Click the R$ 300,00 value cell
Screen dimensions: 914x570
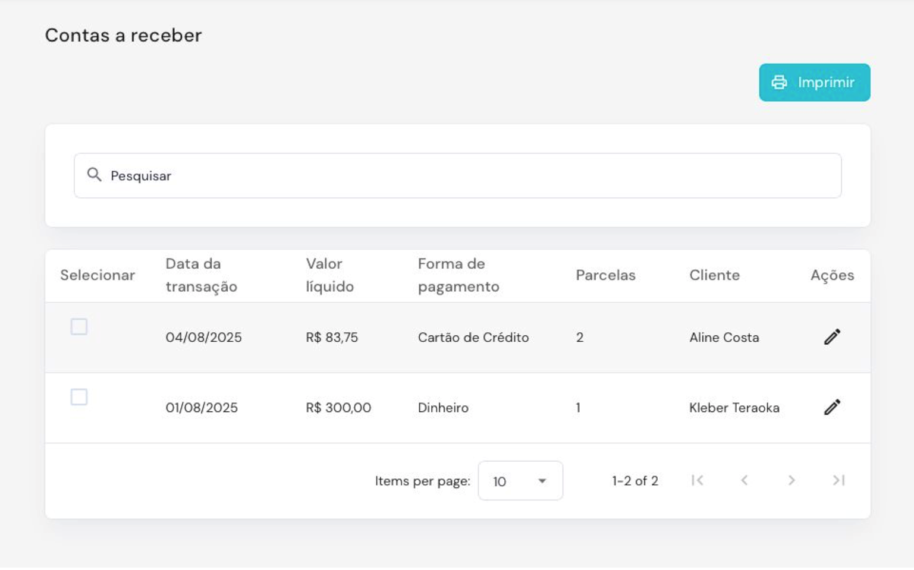coord(338,408)
